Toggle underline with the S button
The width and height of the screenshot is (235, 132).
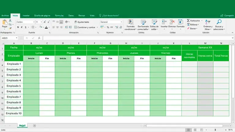click(x=25, y=27)
